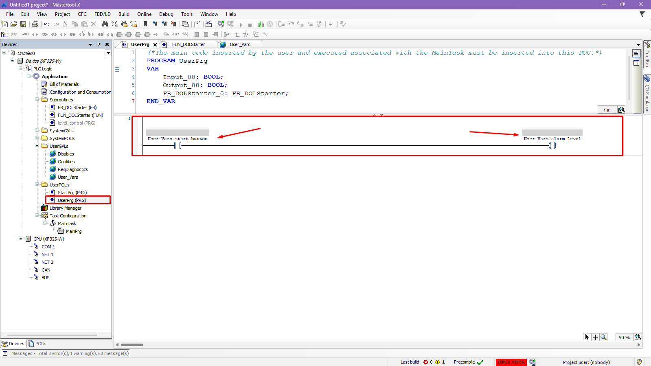Click the Toggle Bookmark icon
Image resolution: width=651 pixels, height=366 pixels.
pos(145,24)
